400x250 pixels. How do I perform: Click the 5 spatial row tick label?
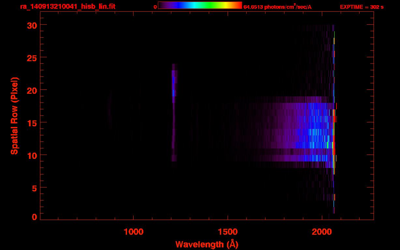[35, 188]
